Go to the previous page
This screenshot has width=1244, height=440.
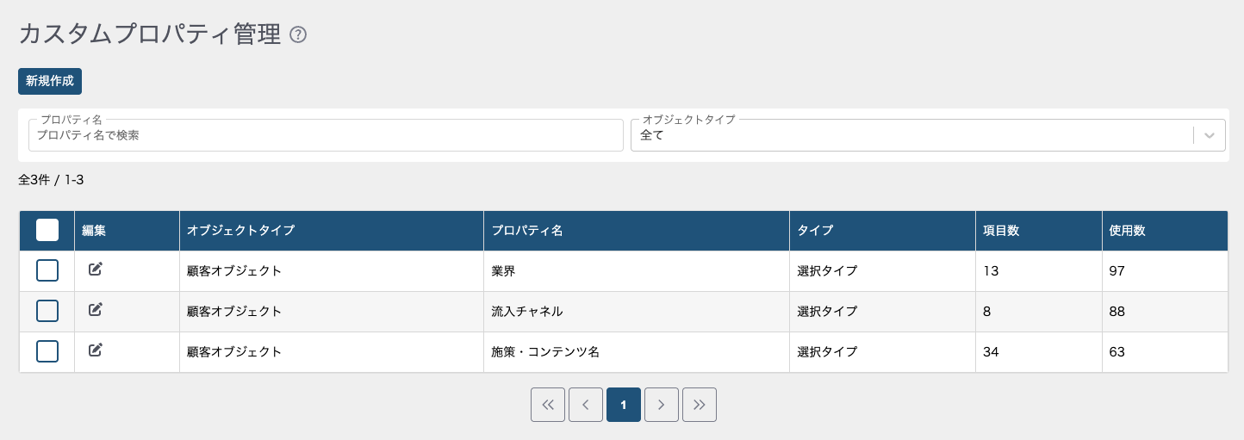(586, 405)
